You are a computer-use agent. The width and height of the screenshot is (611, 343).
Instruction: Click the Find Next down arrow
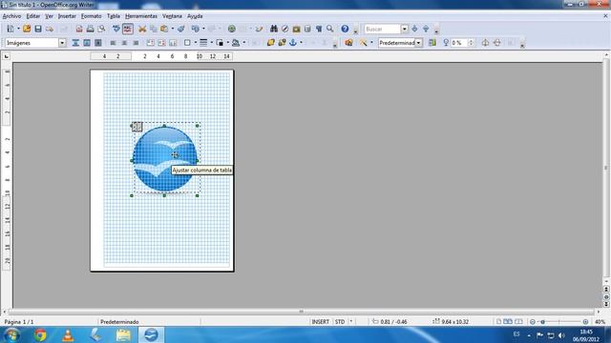(414, 29)
